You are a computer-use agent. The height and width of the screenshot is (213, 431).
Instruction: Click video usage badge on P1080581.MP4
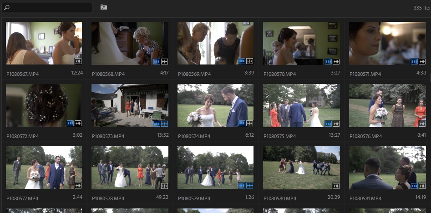tap(414, 186)
